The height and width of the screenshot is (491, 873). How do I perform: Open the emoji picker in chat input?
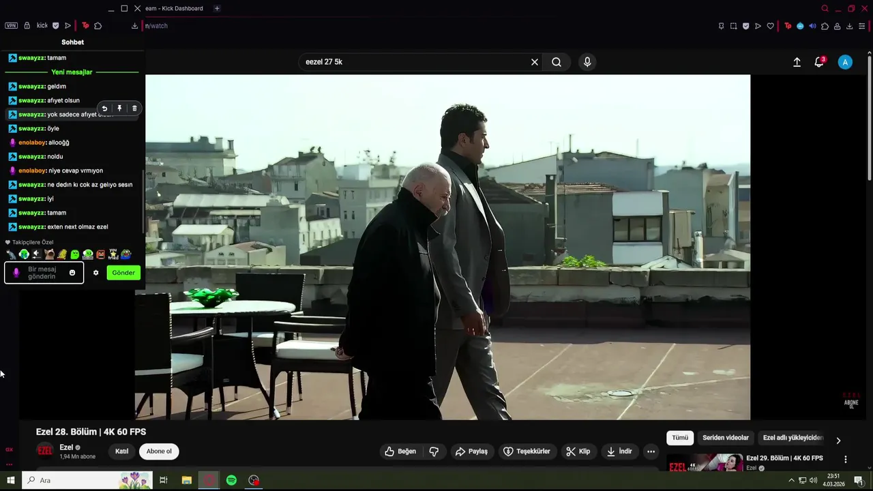[72, 273]
